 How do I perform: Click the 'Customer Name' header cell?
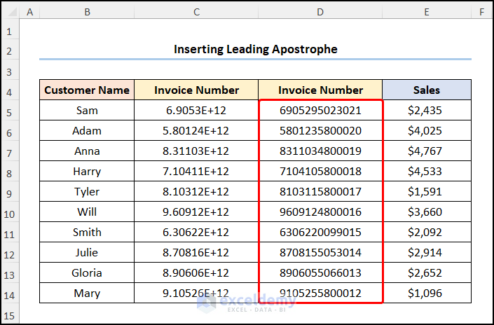pos(87,90)
